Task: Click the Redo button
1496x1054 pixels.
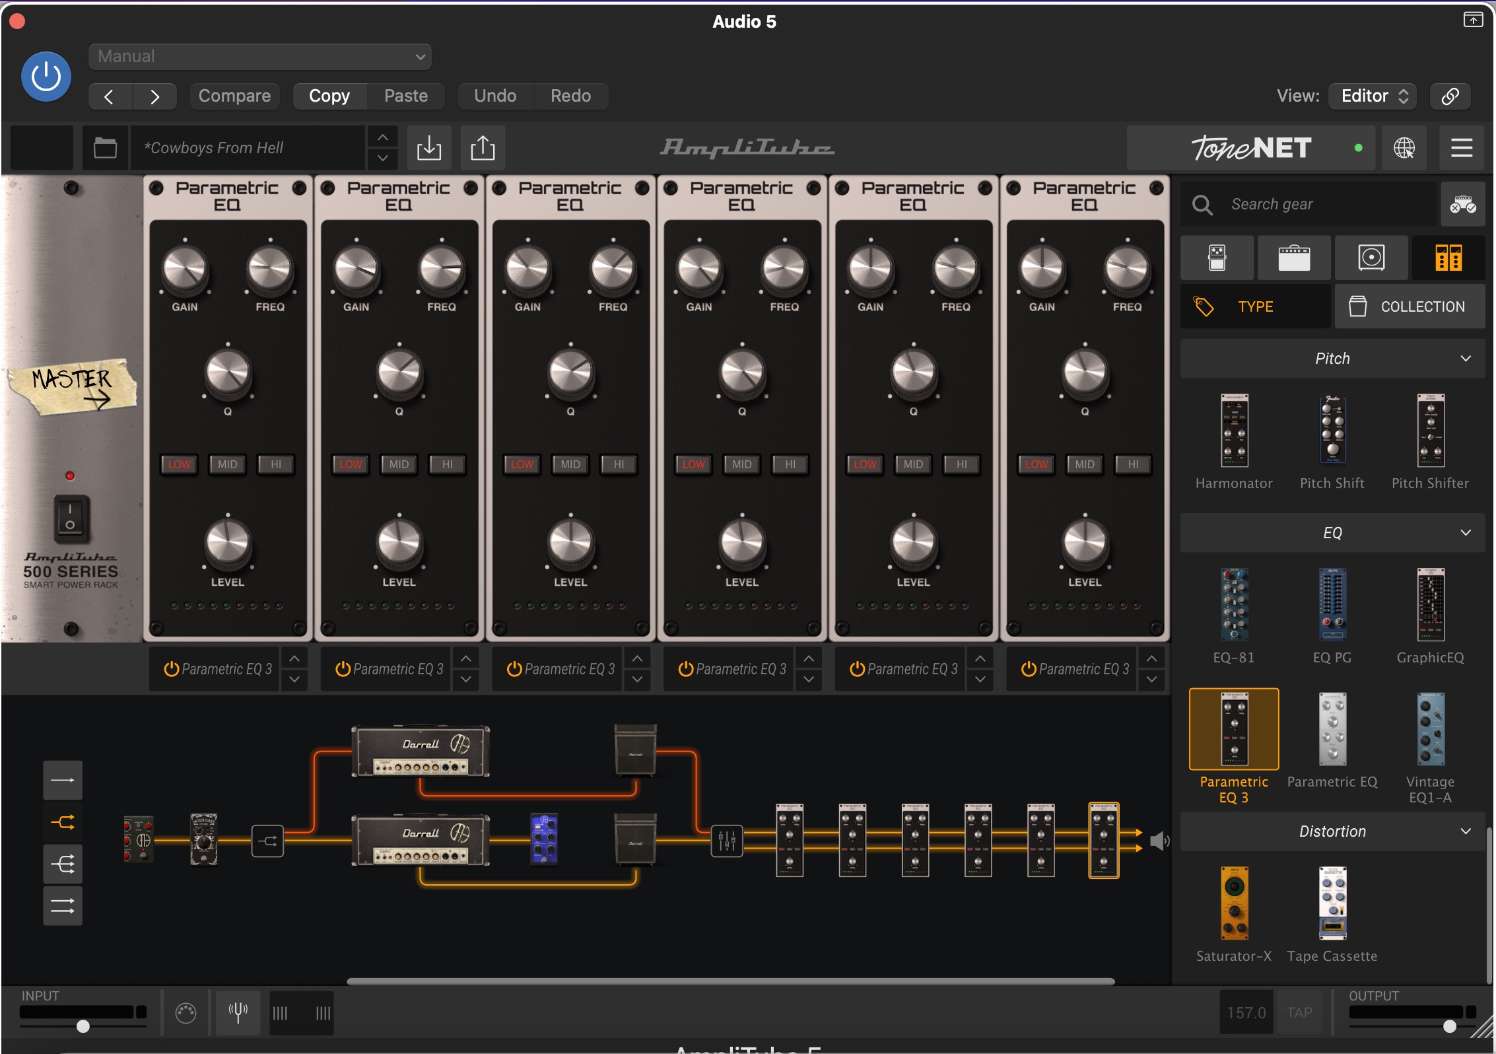Action: coord(570,96)
